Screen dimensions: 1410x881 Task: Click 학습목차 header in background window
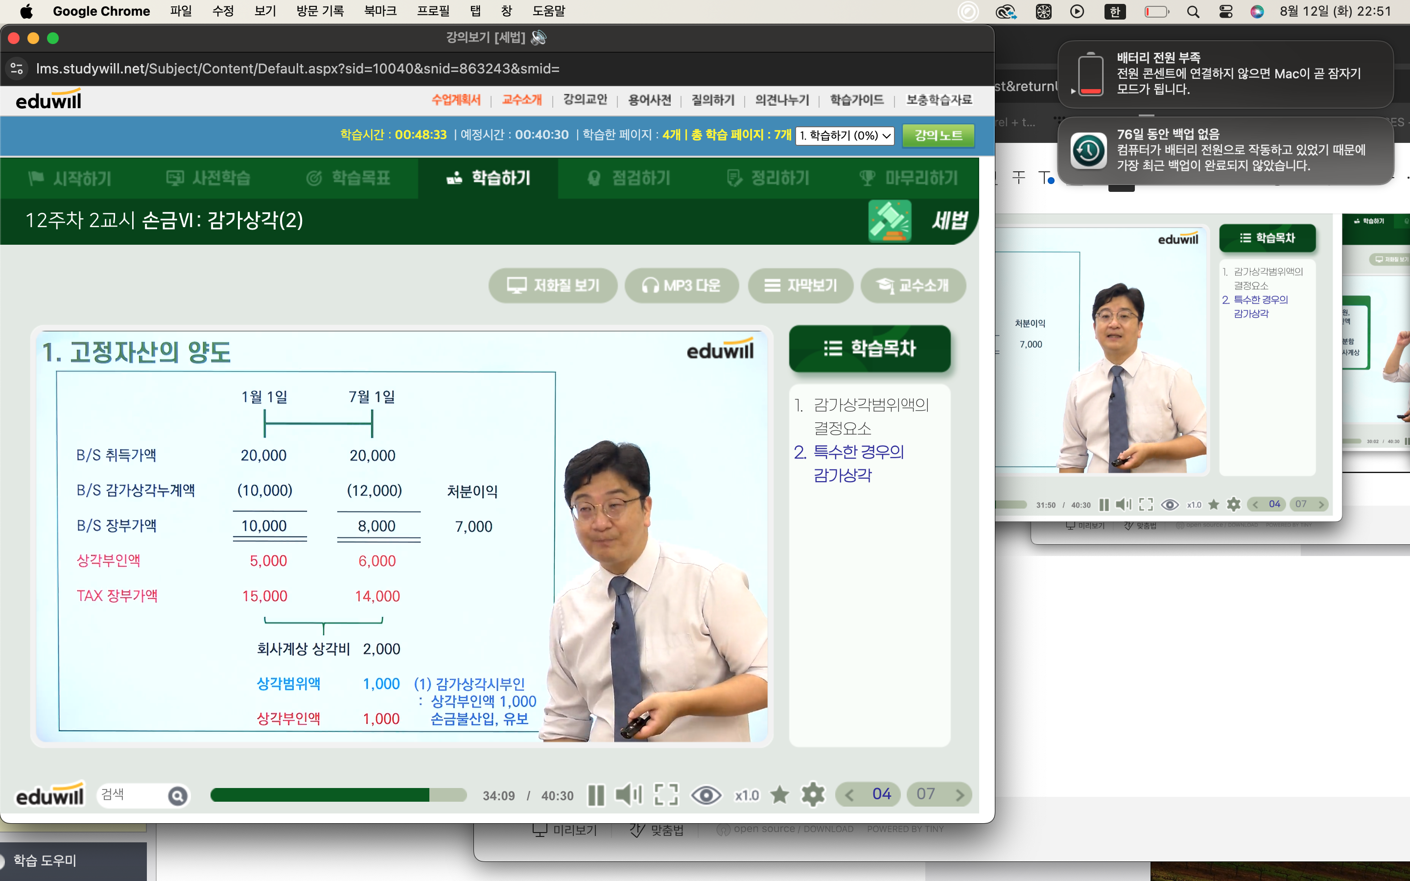click(x=1267, y=238)
